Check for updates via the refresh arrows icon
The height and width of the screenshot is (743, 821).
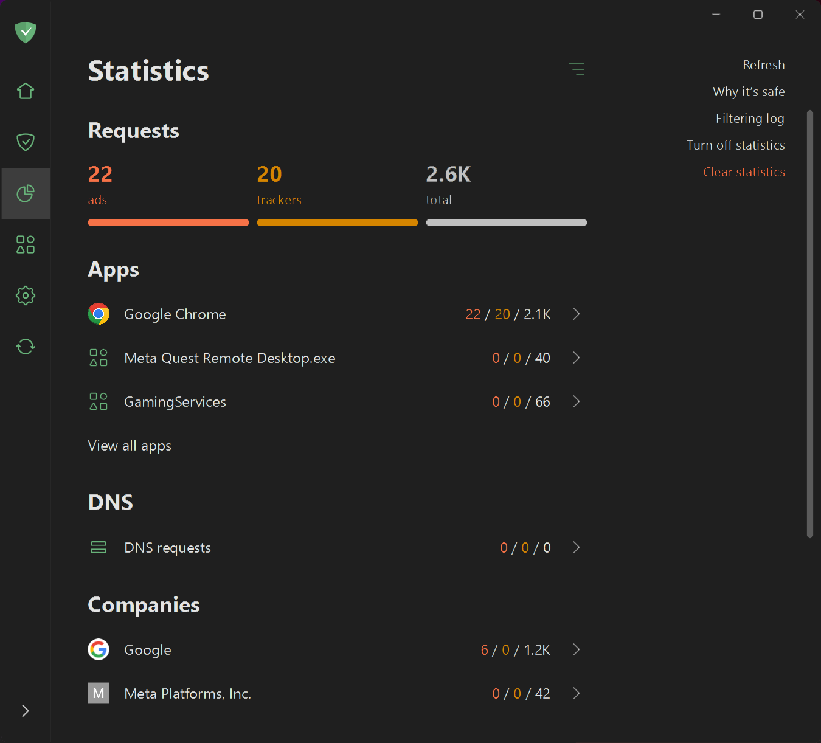(25, 346)
